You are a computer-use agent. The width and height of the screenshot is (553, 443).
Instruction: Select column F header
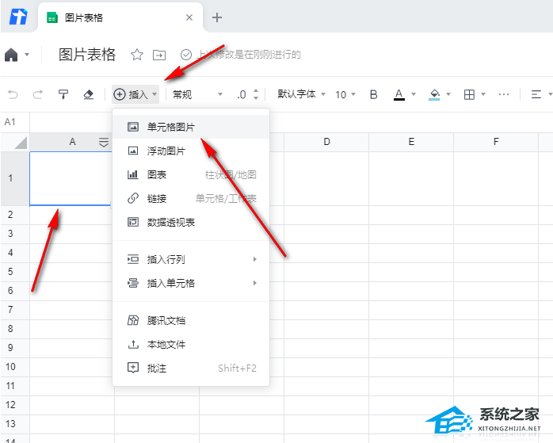496,142
